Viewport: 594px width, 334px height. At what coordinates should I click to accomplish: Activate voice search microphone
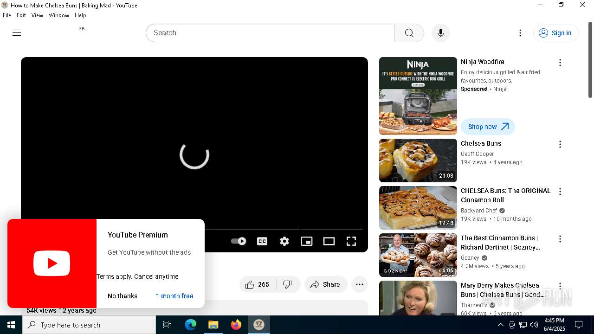pyautogui.click(x=441, y=33)
